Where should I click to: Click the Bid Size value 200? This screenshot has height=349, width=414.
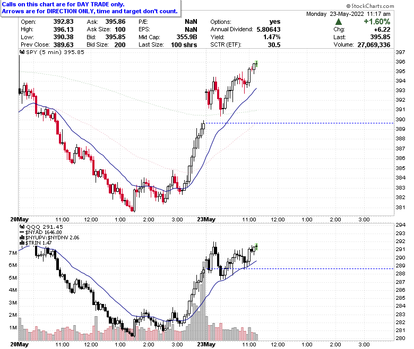click(120, 45)
